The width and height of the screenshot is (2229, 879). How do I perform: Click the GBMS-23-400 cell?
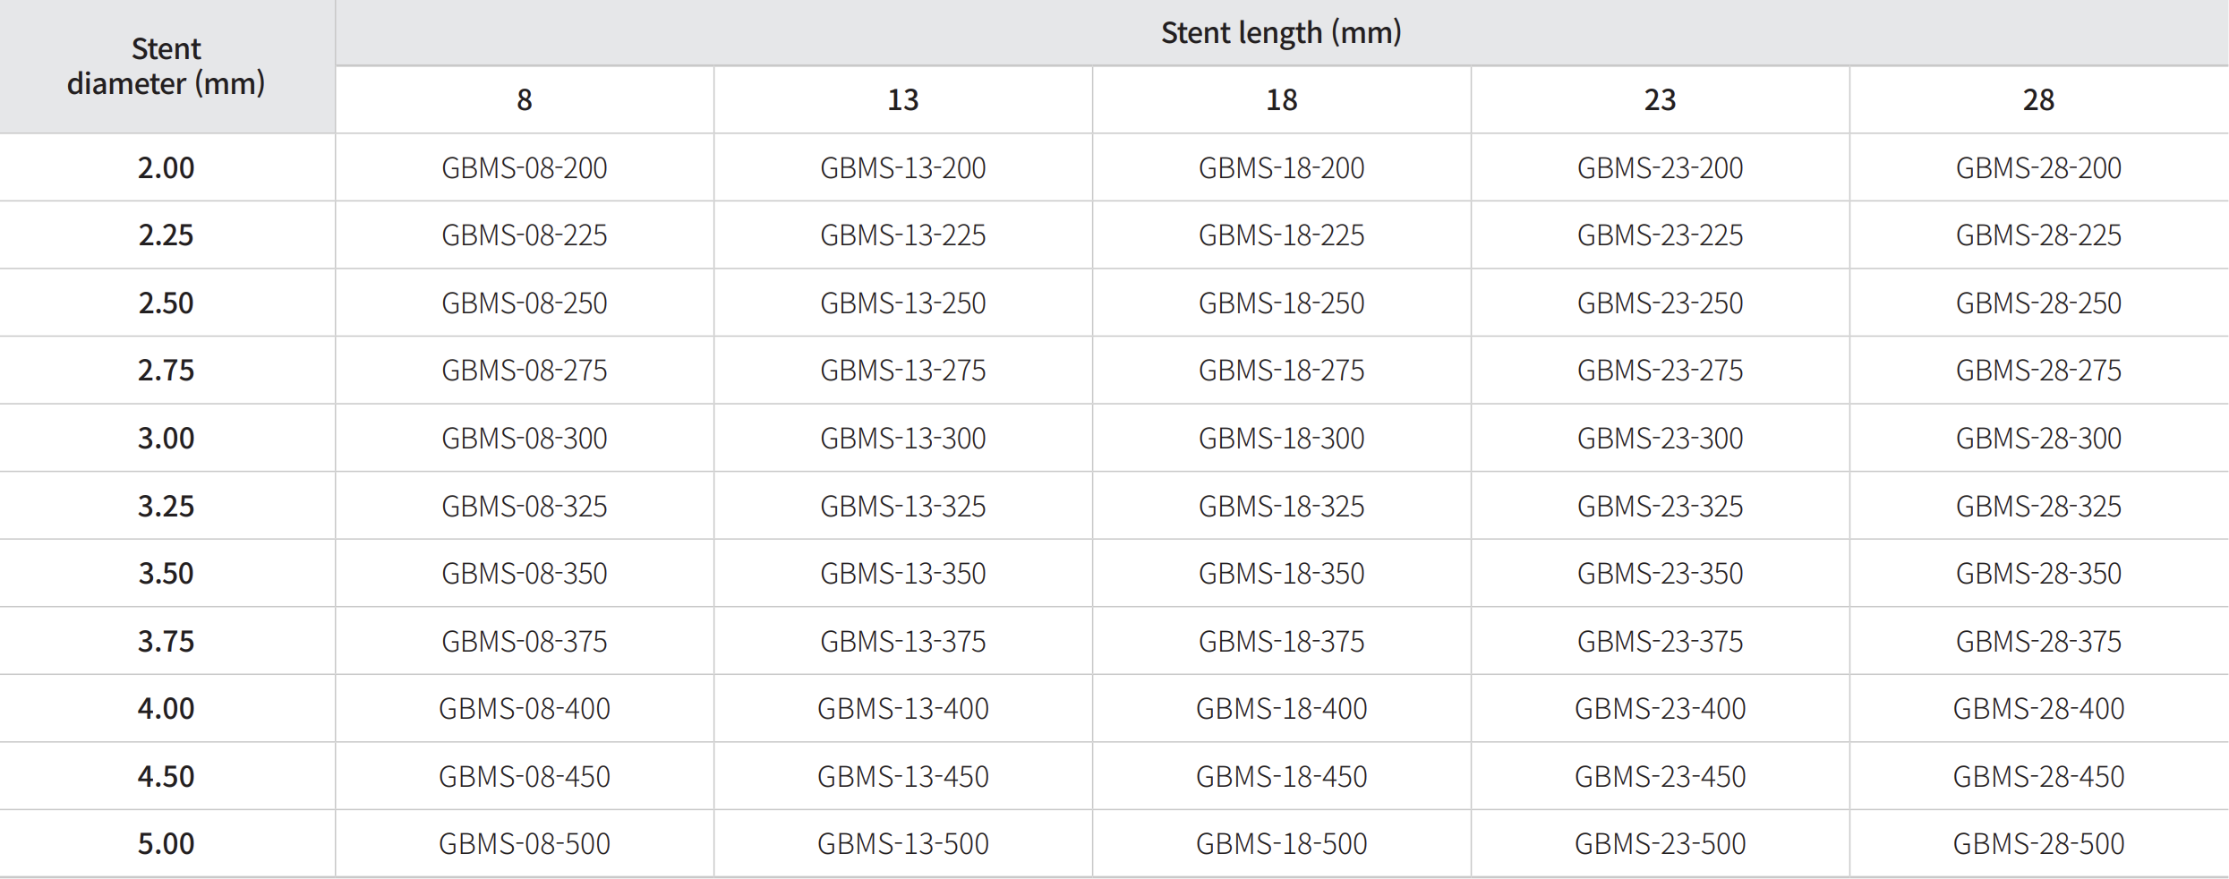(x=1660, y=708)
